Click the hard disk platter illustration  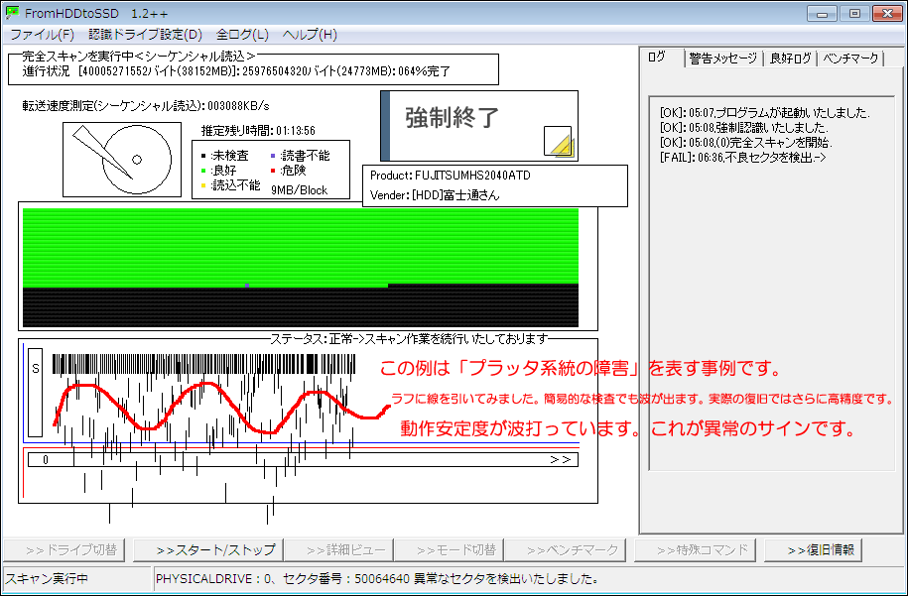(122, 160)
